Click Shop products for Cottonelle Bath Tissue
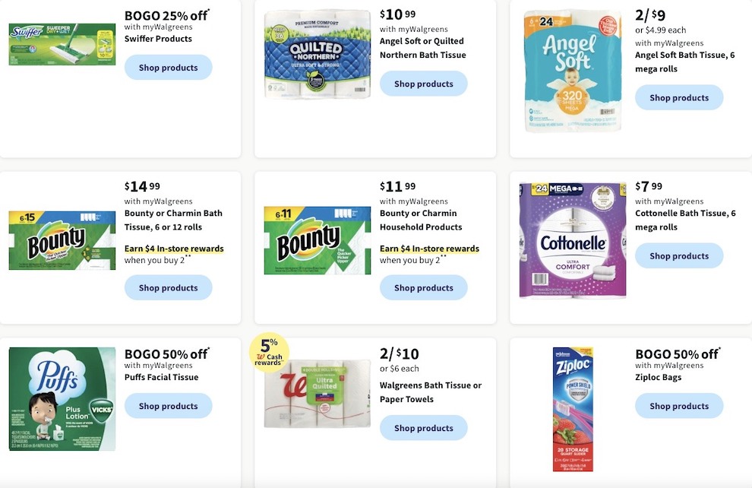This screenshot has width=752, height=488. click(x=679, y=255)
